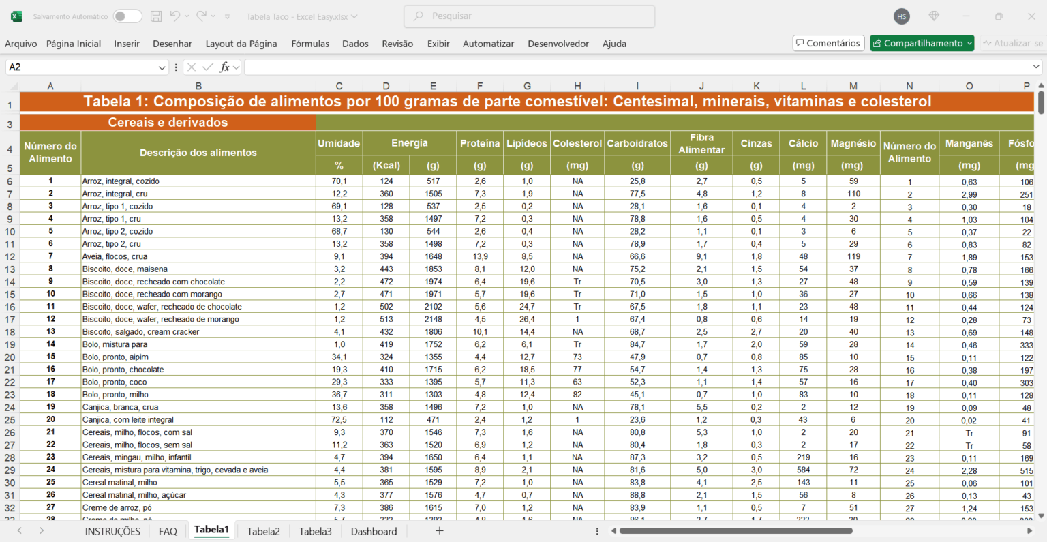
Task: Expand the Compartilhamento dropdown arrow
Action: [x=968, y=42]
